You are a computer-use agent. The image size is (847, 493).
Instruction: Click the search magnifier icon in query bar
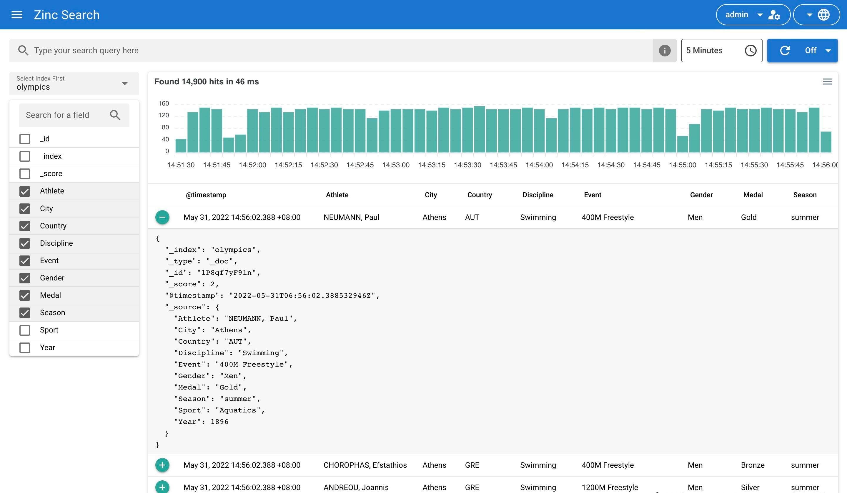(x=23, y=50)
